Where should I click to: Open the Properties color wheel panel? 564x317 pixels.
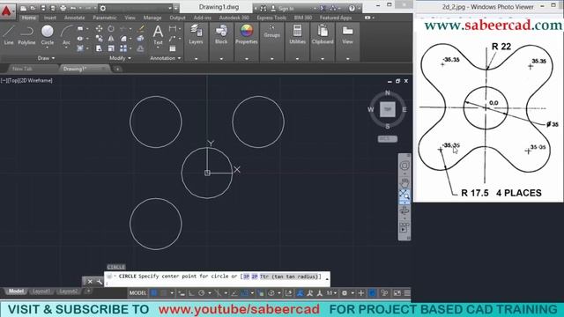[x=247, y=35]
